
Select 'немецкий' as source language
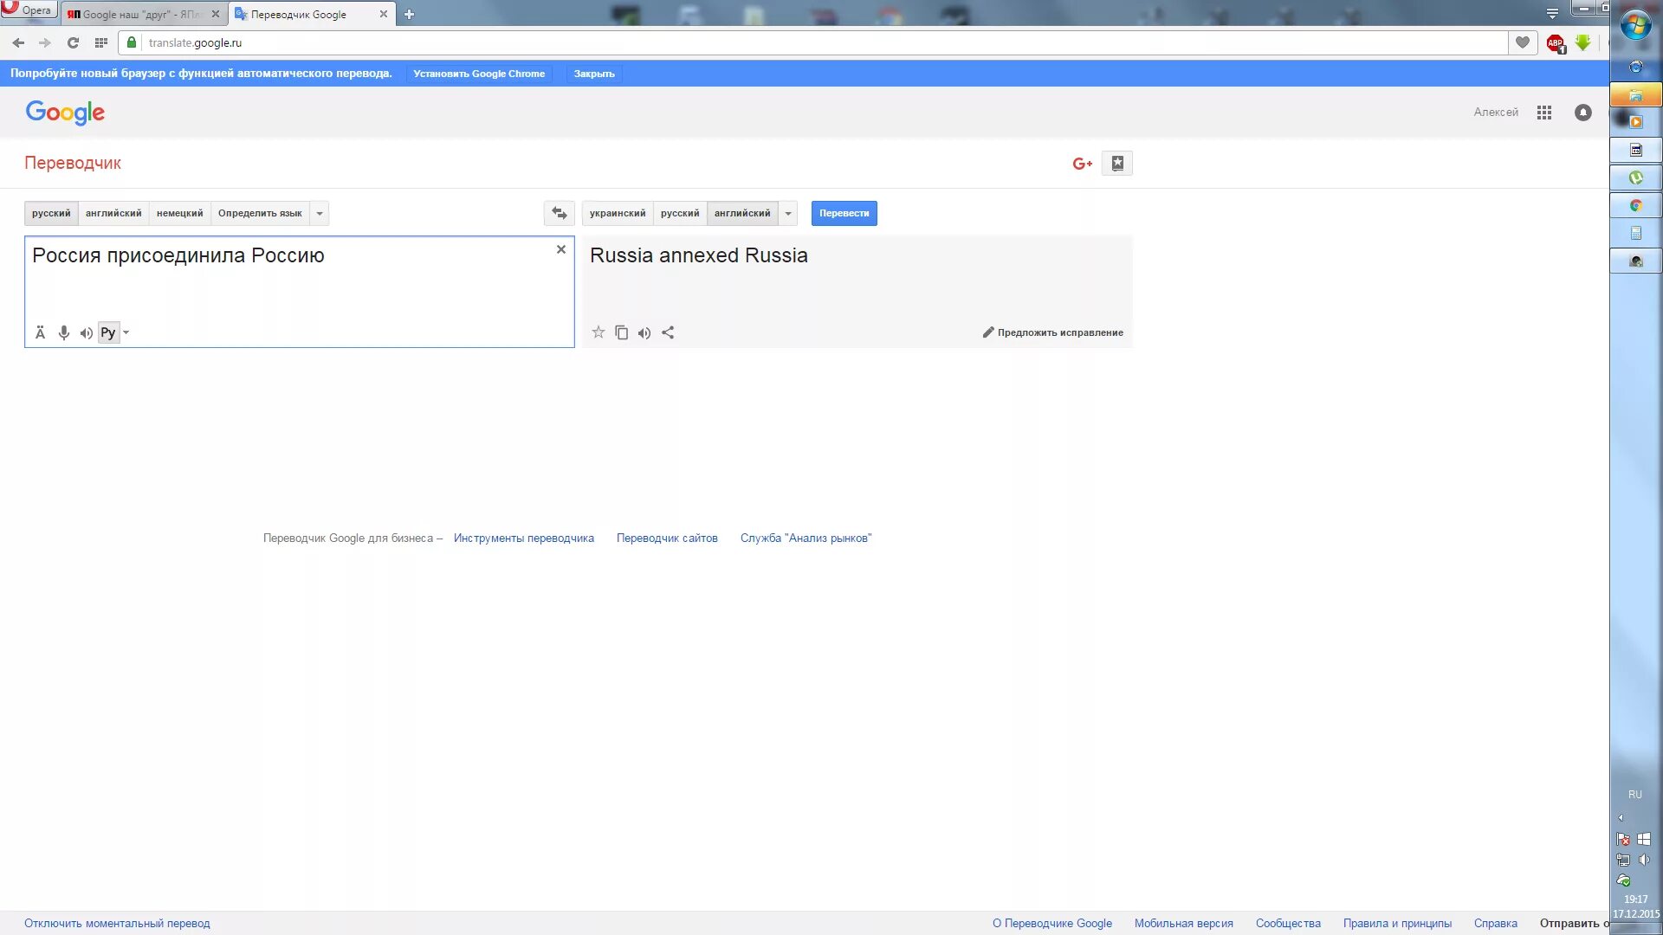tap(179, 213)
